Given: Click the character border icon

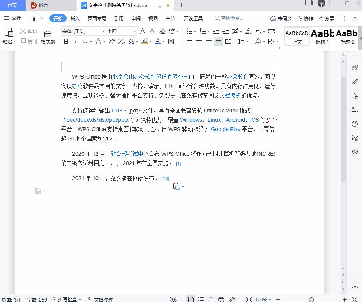Looking at the screenshot, I should [x=171, y=41].
